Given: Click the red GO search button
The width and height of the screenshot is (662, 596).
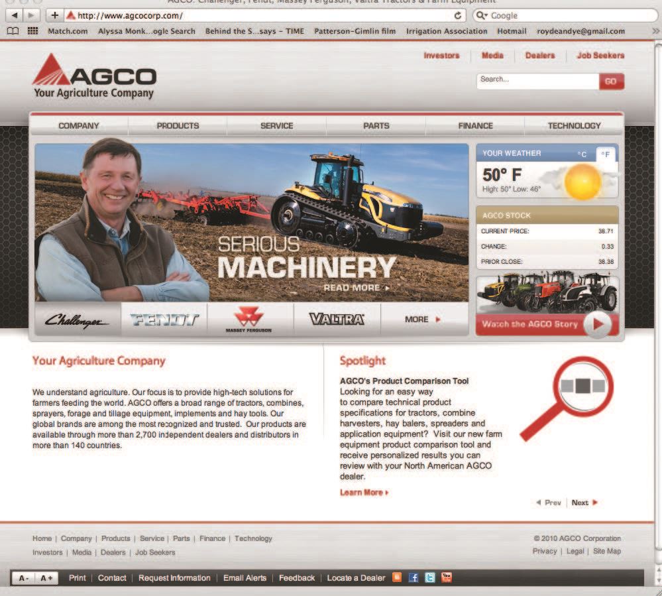Looking at the screenshot, I should pyautogui.click(x=612, y=82).
